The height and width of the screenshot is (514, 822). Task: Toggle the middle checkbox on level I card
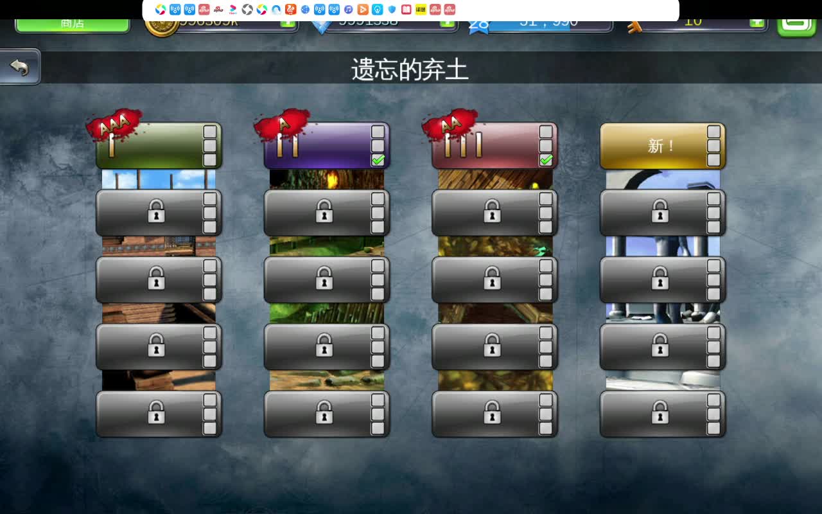pyautogui.click(x=210, y=146)
